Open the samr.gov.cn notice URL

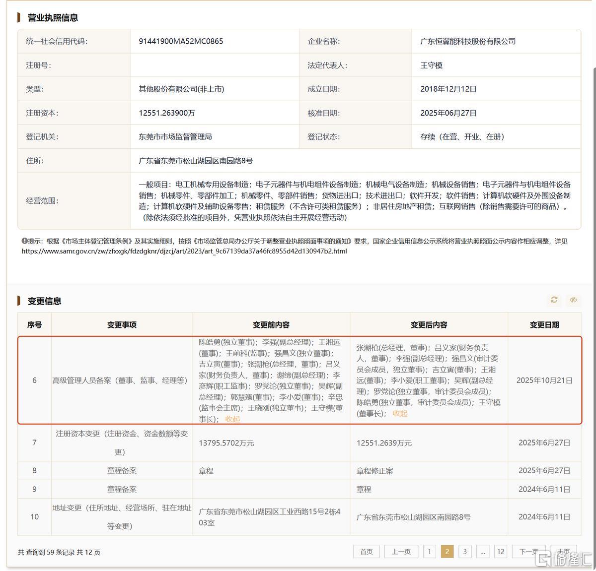[184, 251]
